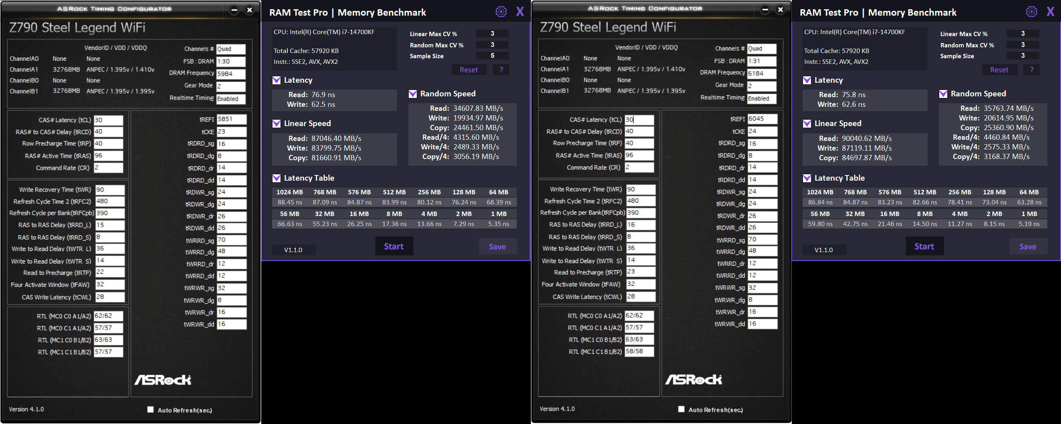
Task: Toggle Random Speed checkbox in left RAM Test Pro
Action: (x=412, y=94)
